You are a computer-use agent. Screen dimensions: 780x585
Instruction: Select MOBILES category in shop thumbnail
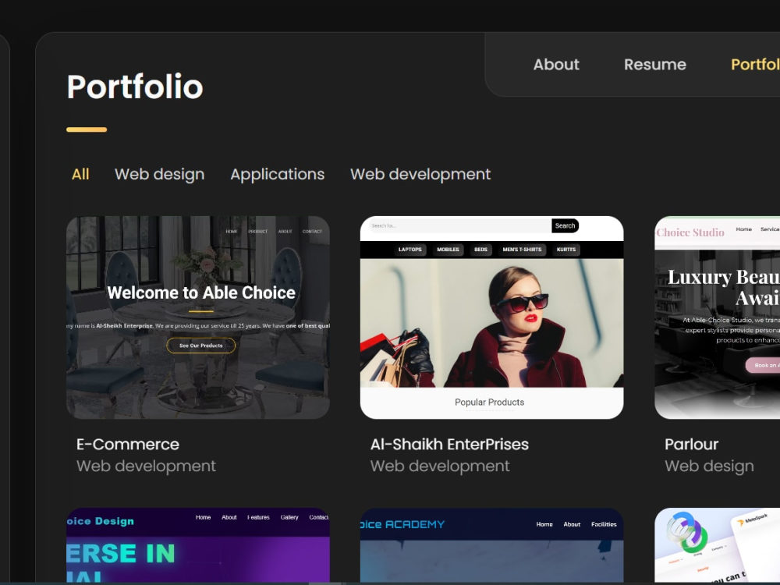448,250
